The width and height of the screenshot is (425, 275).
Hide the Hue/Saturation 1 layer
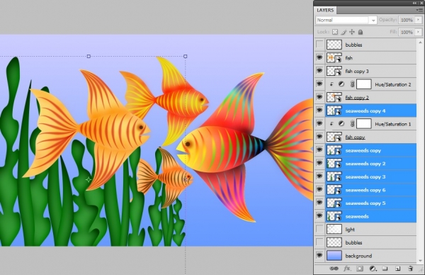(320, 124)
